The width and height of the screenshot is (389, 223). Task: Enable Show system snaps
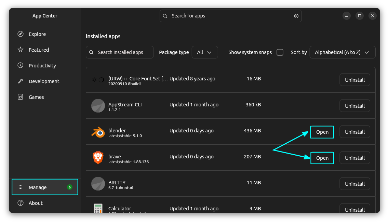tap(280, 52)
